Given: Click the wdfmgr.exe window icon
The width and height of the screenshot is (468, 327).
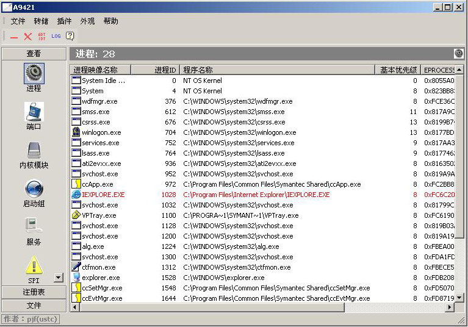Looking at the screenshot, I should pyautogui.click(x=76, y=101).
